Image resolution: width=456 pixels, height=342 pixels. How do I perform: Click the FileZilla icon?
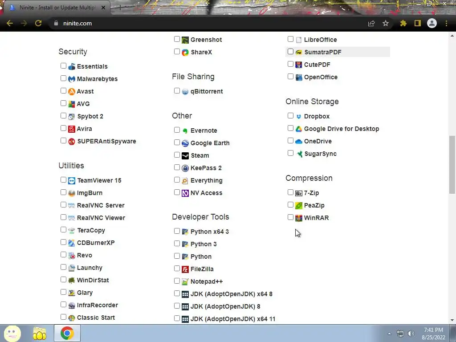coord(185,269)
